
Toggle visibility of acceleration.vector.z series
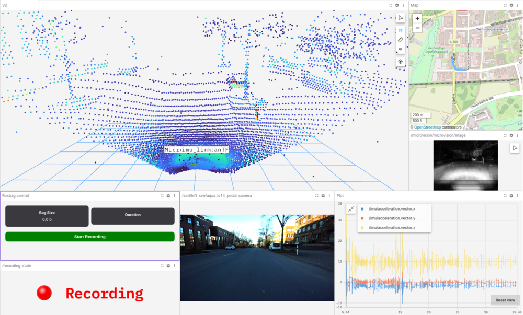[362, 227]
